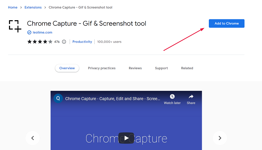The height and width of the screenshot is (150, 262).
Task: Click the Chrome Capture extension logo icon
Action: 15,26
